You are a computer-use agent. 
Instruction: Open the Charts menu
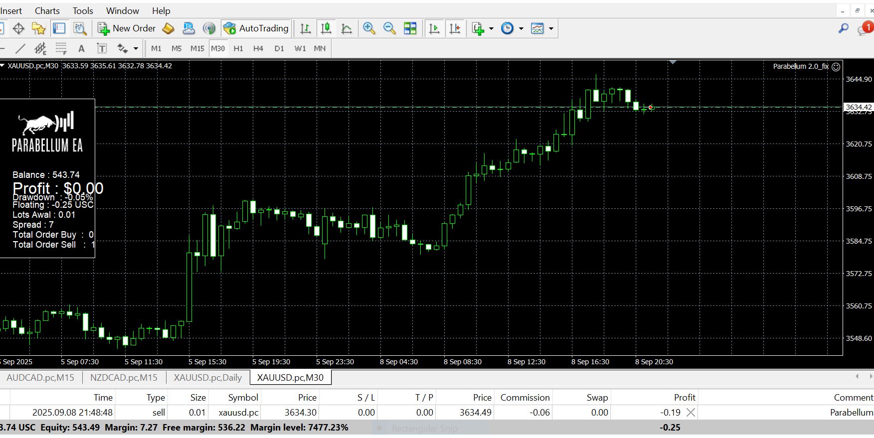pos(47,10)
